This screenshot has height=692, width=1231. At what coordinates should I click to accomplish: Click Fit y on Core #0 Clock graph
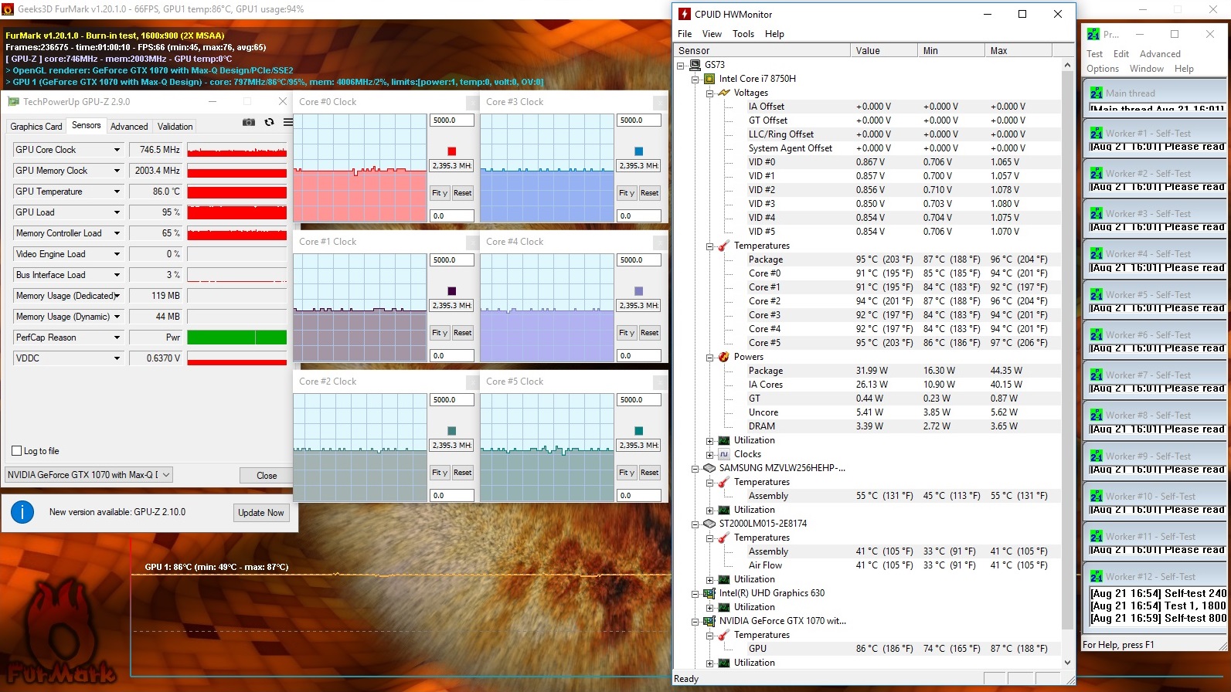click(x=439, y=193)
